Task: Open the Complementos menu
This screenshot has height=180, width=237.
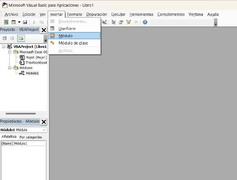Action: pos(171,14)
